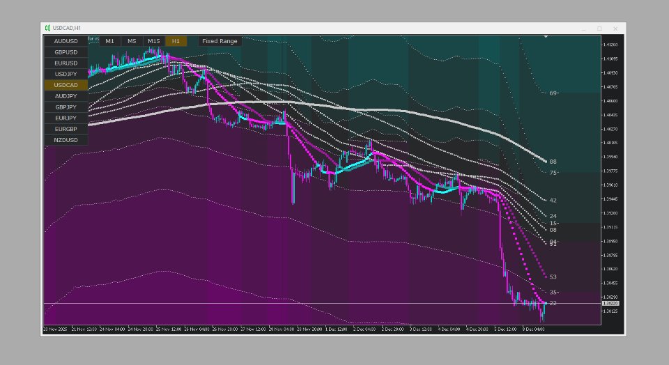Image resolution: width=669 pixels, height=365 pixels.
Task: Click the 1.39610 price scale label
Action: tap(610, 185)
